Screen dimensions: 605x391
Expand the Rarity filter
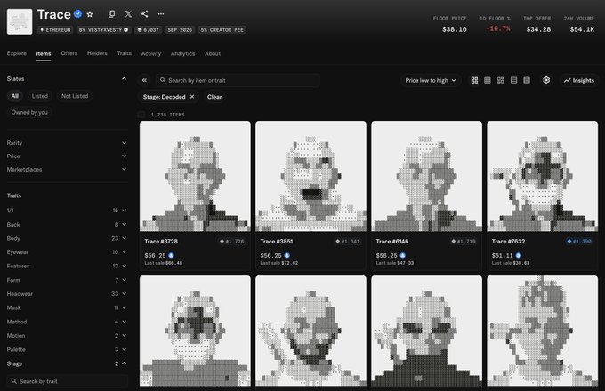coord(67,143)
